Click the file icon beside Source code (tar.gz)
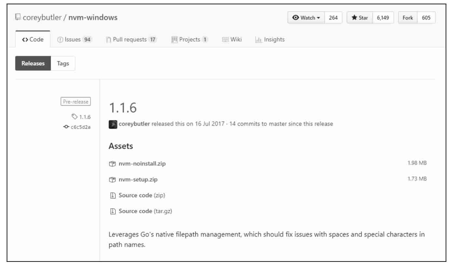Screen dimensions: 452x269 pyautogui.click(x=112, y=211)
